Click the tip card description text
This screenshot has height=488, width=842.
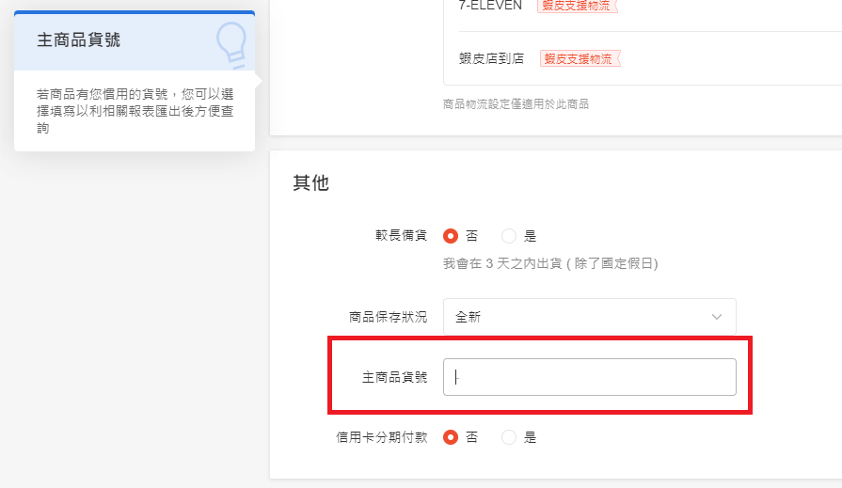[x=135, y=111]
